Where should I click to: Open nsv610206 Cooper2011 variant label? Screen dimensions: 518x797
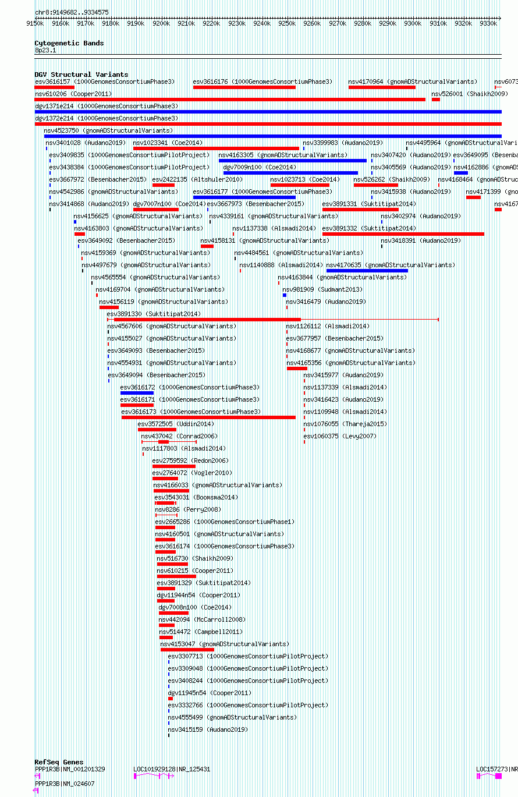click(73, 94)
